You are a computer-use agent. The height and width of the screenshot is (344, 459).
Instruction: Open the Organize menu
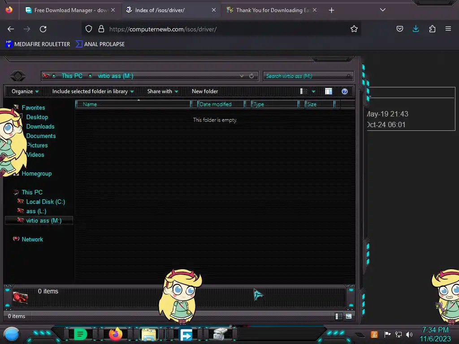pyautogui.click(x=25, y=91)
